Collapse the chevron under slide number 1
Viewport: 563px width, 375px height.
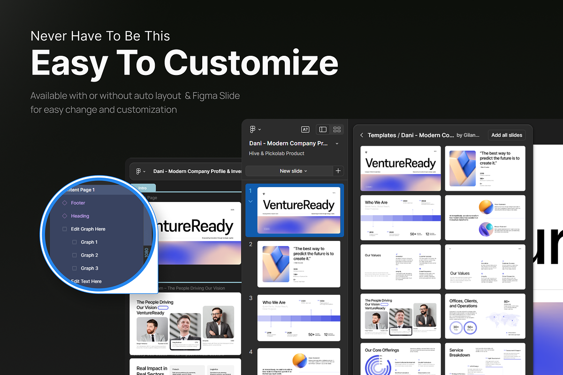(x=251, y=202)
